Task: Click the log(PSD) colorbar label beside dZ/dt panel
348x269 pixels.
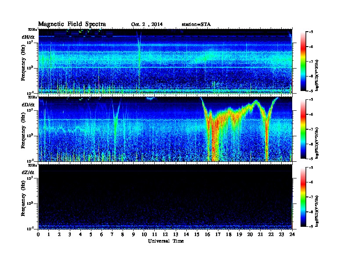Action: tap(317, 211)
